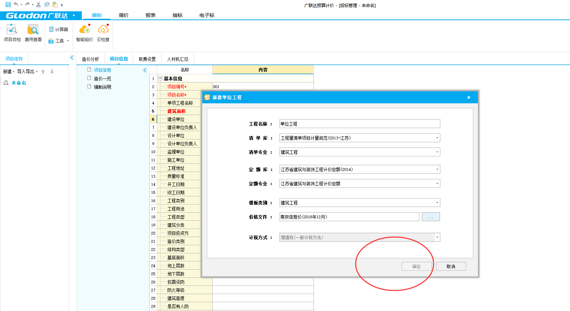Open the 工具 tools dropdown
Viewport: 570px width, 311px height.
(59, 41)
